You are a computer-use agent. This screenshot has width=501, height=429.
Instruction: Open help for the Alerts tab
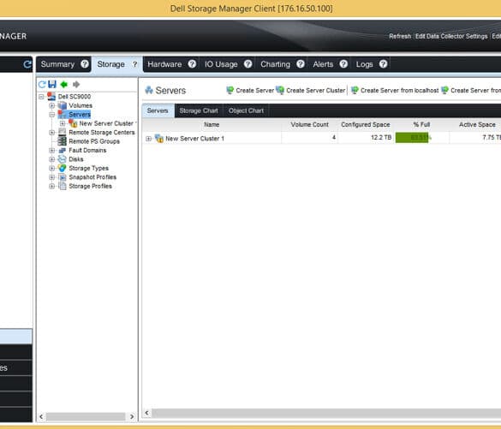tap(343, 64)
